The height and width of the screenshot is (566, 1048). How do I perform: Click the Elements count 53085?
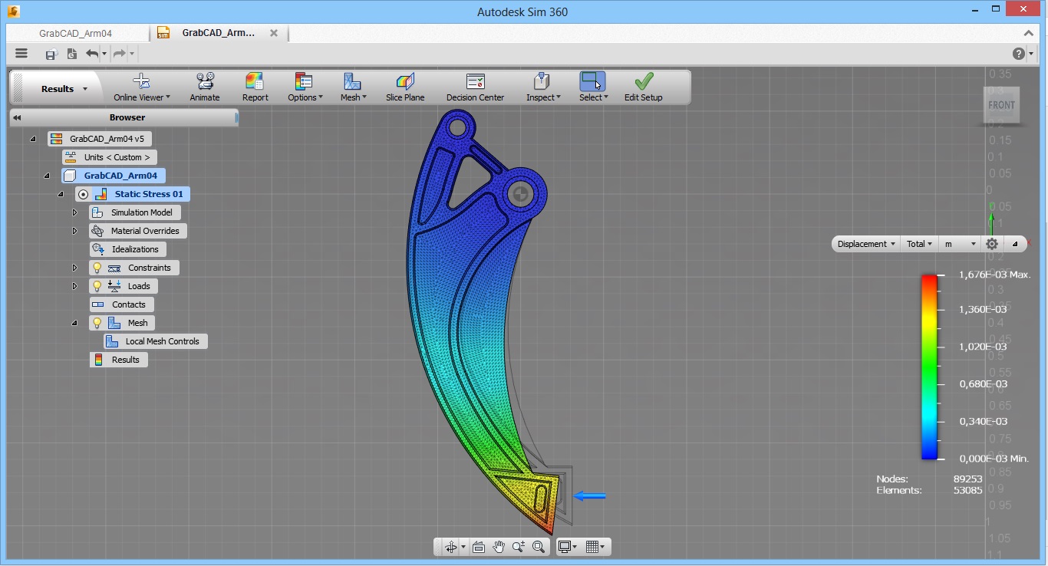[x=967, y=490]
